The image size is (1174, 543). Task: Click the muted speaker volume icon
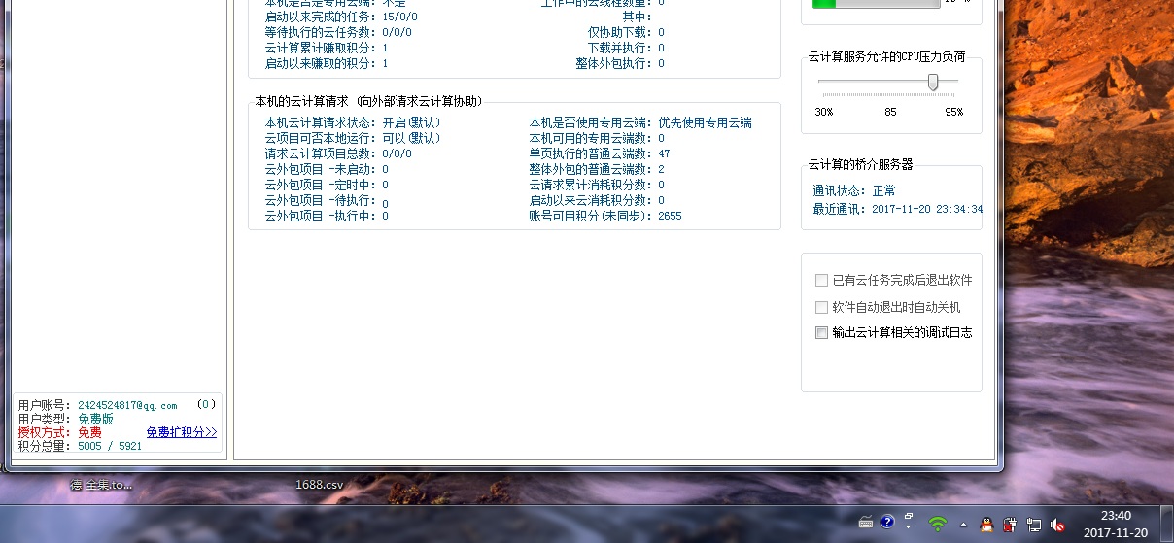click(1057, 524)
